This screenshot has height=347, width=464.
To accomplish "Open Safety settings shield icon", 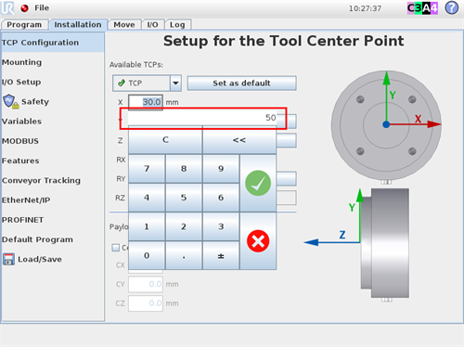I will coord(11,101).
